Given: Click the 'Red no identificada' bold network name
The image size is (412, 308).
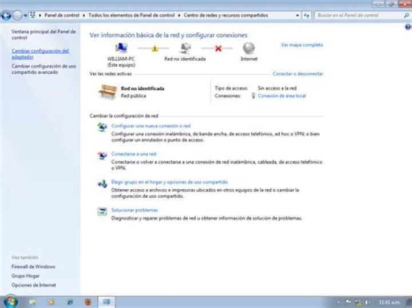Looking at the screenshot, I should (x=142, y=89).
